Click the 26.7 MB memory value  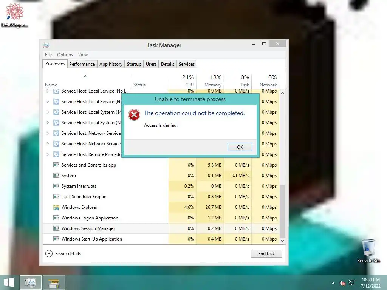point(213,207)
